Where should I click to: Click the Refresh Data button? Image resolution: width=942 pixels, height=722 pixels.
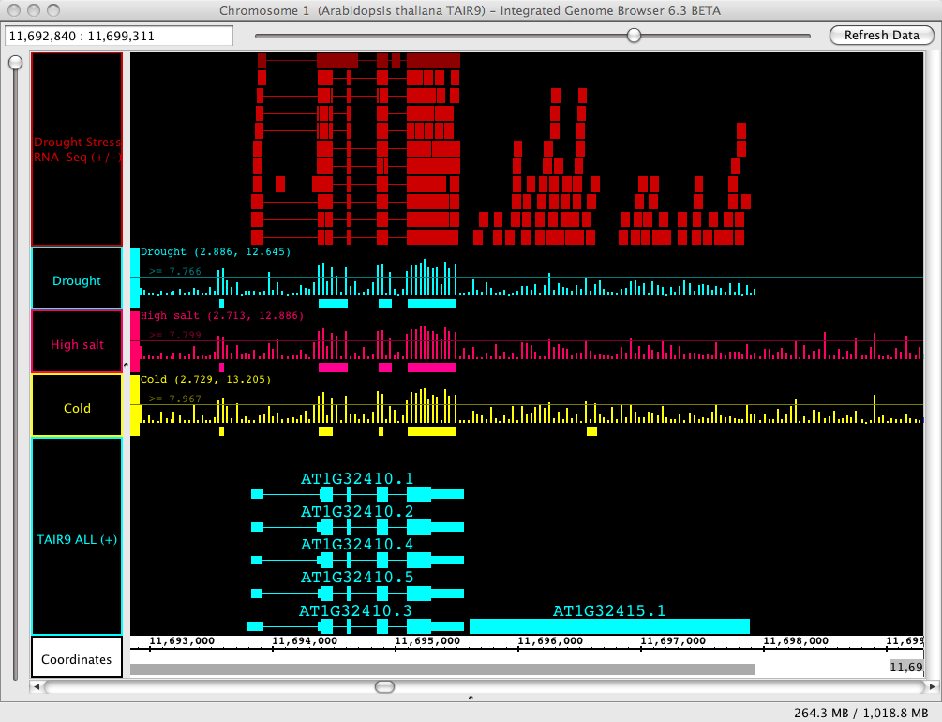881,36
